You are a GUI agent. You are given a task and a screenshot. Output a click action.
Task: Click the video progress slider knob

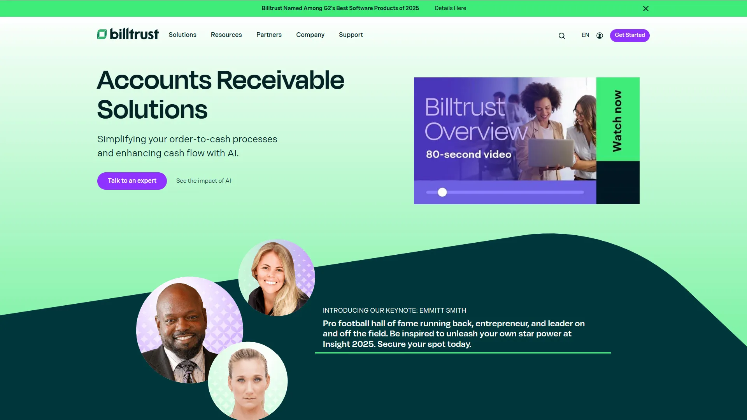(x=442, y=192)
